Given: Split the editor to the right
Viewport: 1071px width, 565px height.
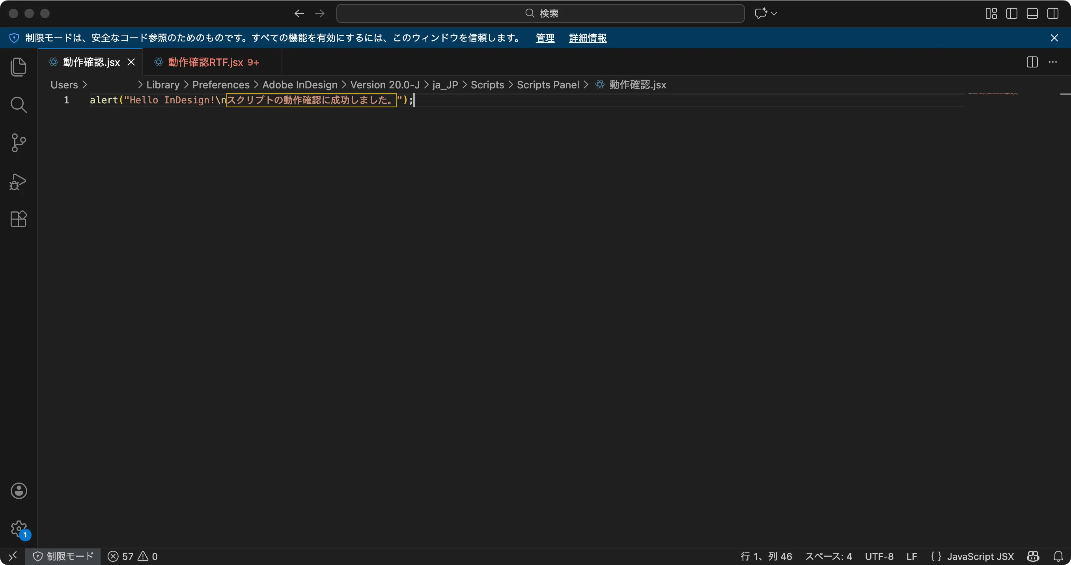Looking at the screenshot, I should click(1032, 62).
